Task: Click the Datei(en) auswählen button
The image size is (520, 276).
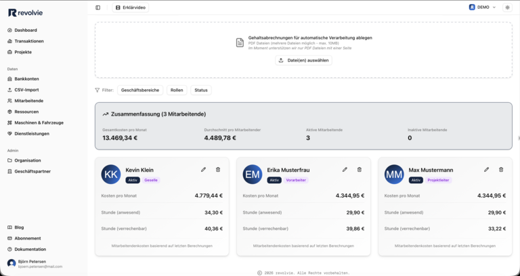Action: pos(303,60)
